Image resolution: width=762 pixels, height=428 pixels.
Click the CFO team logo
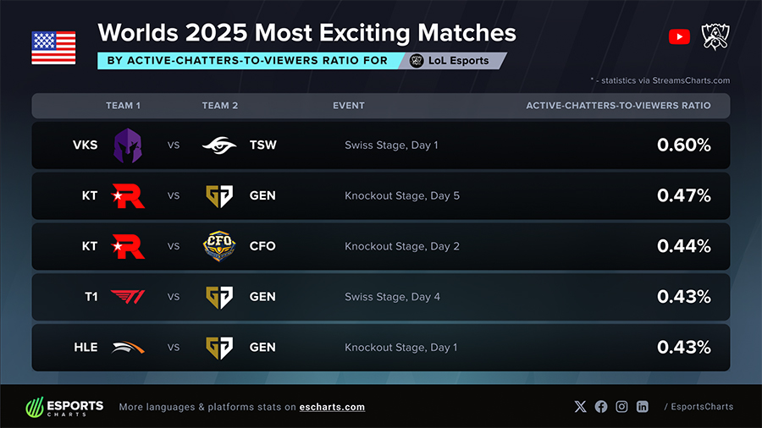click(220, 246)
